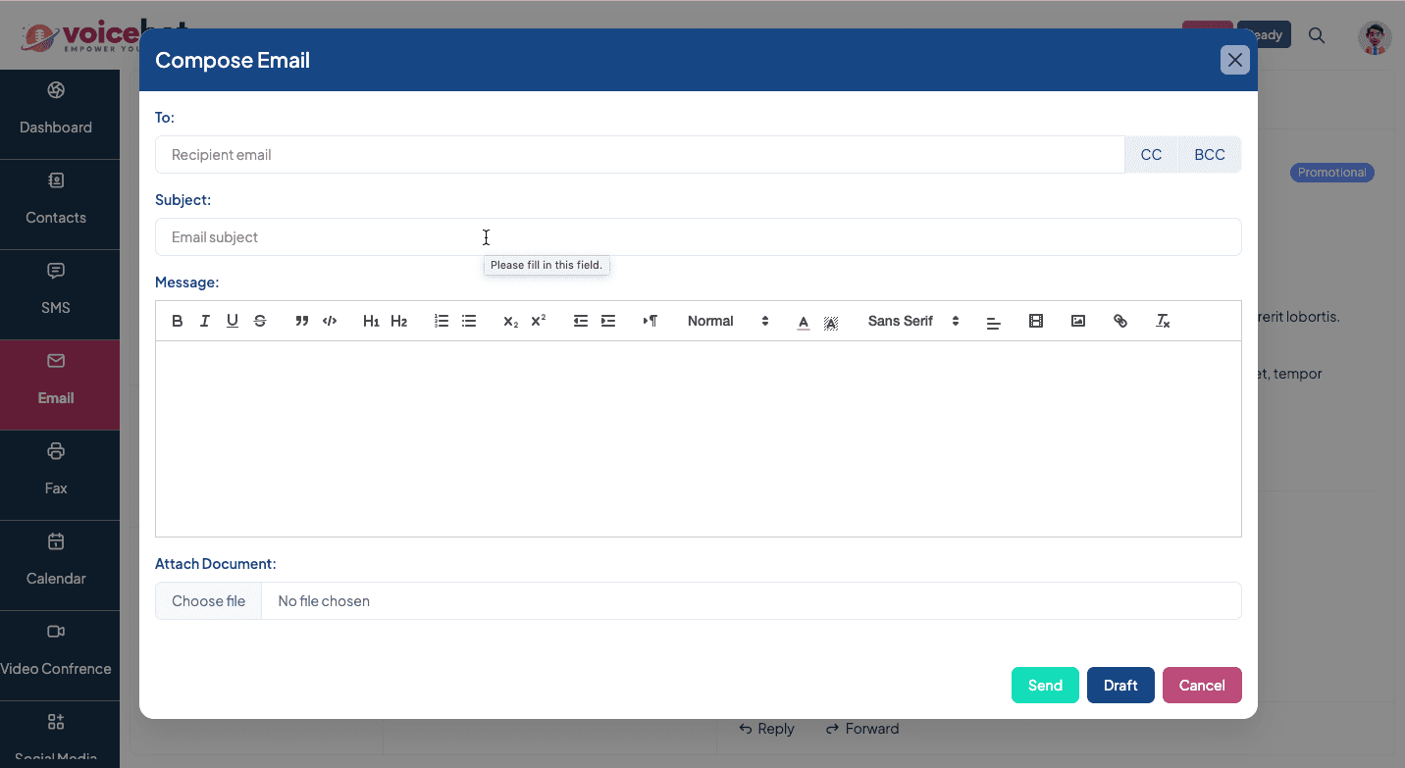Toggle underline formatting in editor
The height and width of the screenshot is (768, 1405).
point(233,321)
